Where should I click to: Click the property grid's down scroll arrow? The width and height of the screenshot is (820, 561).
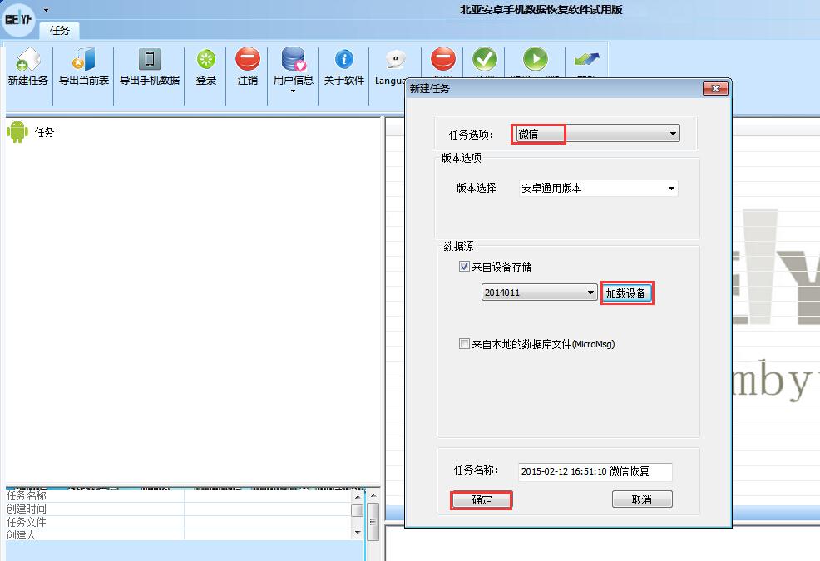pyautogui.click(x=358, y=532)
